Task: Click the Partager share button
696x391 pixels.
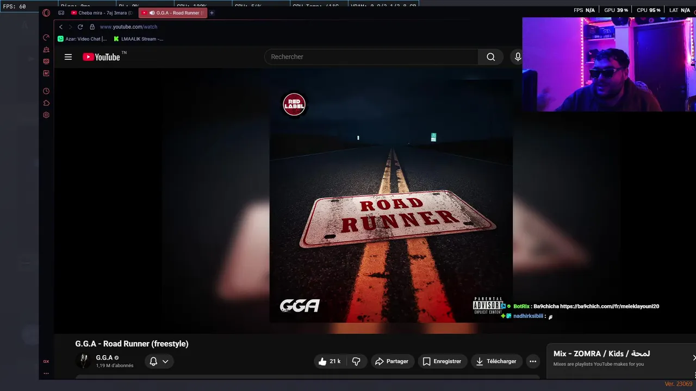Action: tap(392, 361)
